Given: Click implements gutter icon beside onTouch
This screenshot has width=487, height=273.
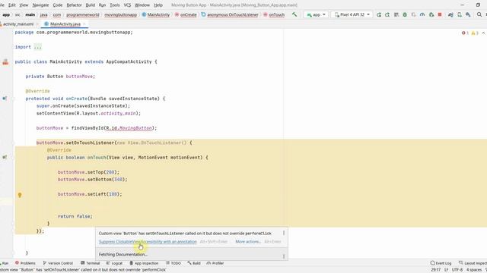Looking at the screenshot, I should click(5, 157).
